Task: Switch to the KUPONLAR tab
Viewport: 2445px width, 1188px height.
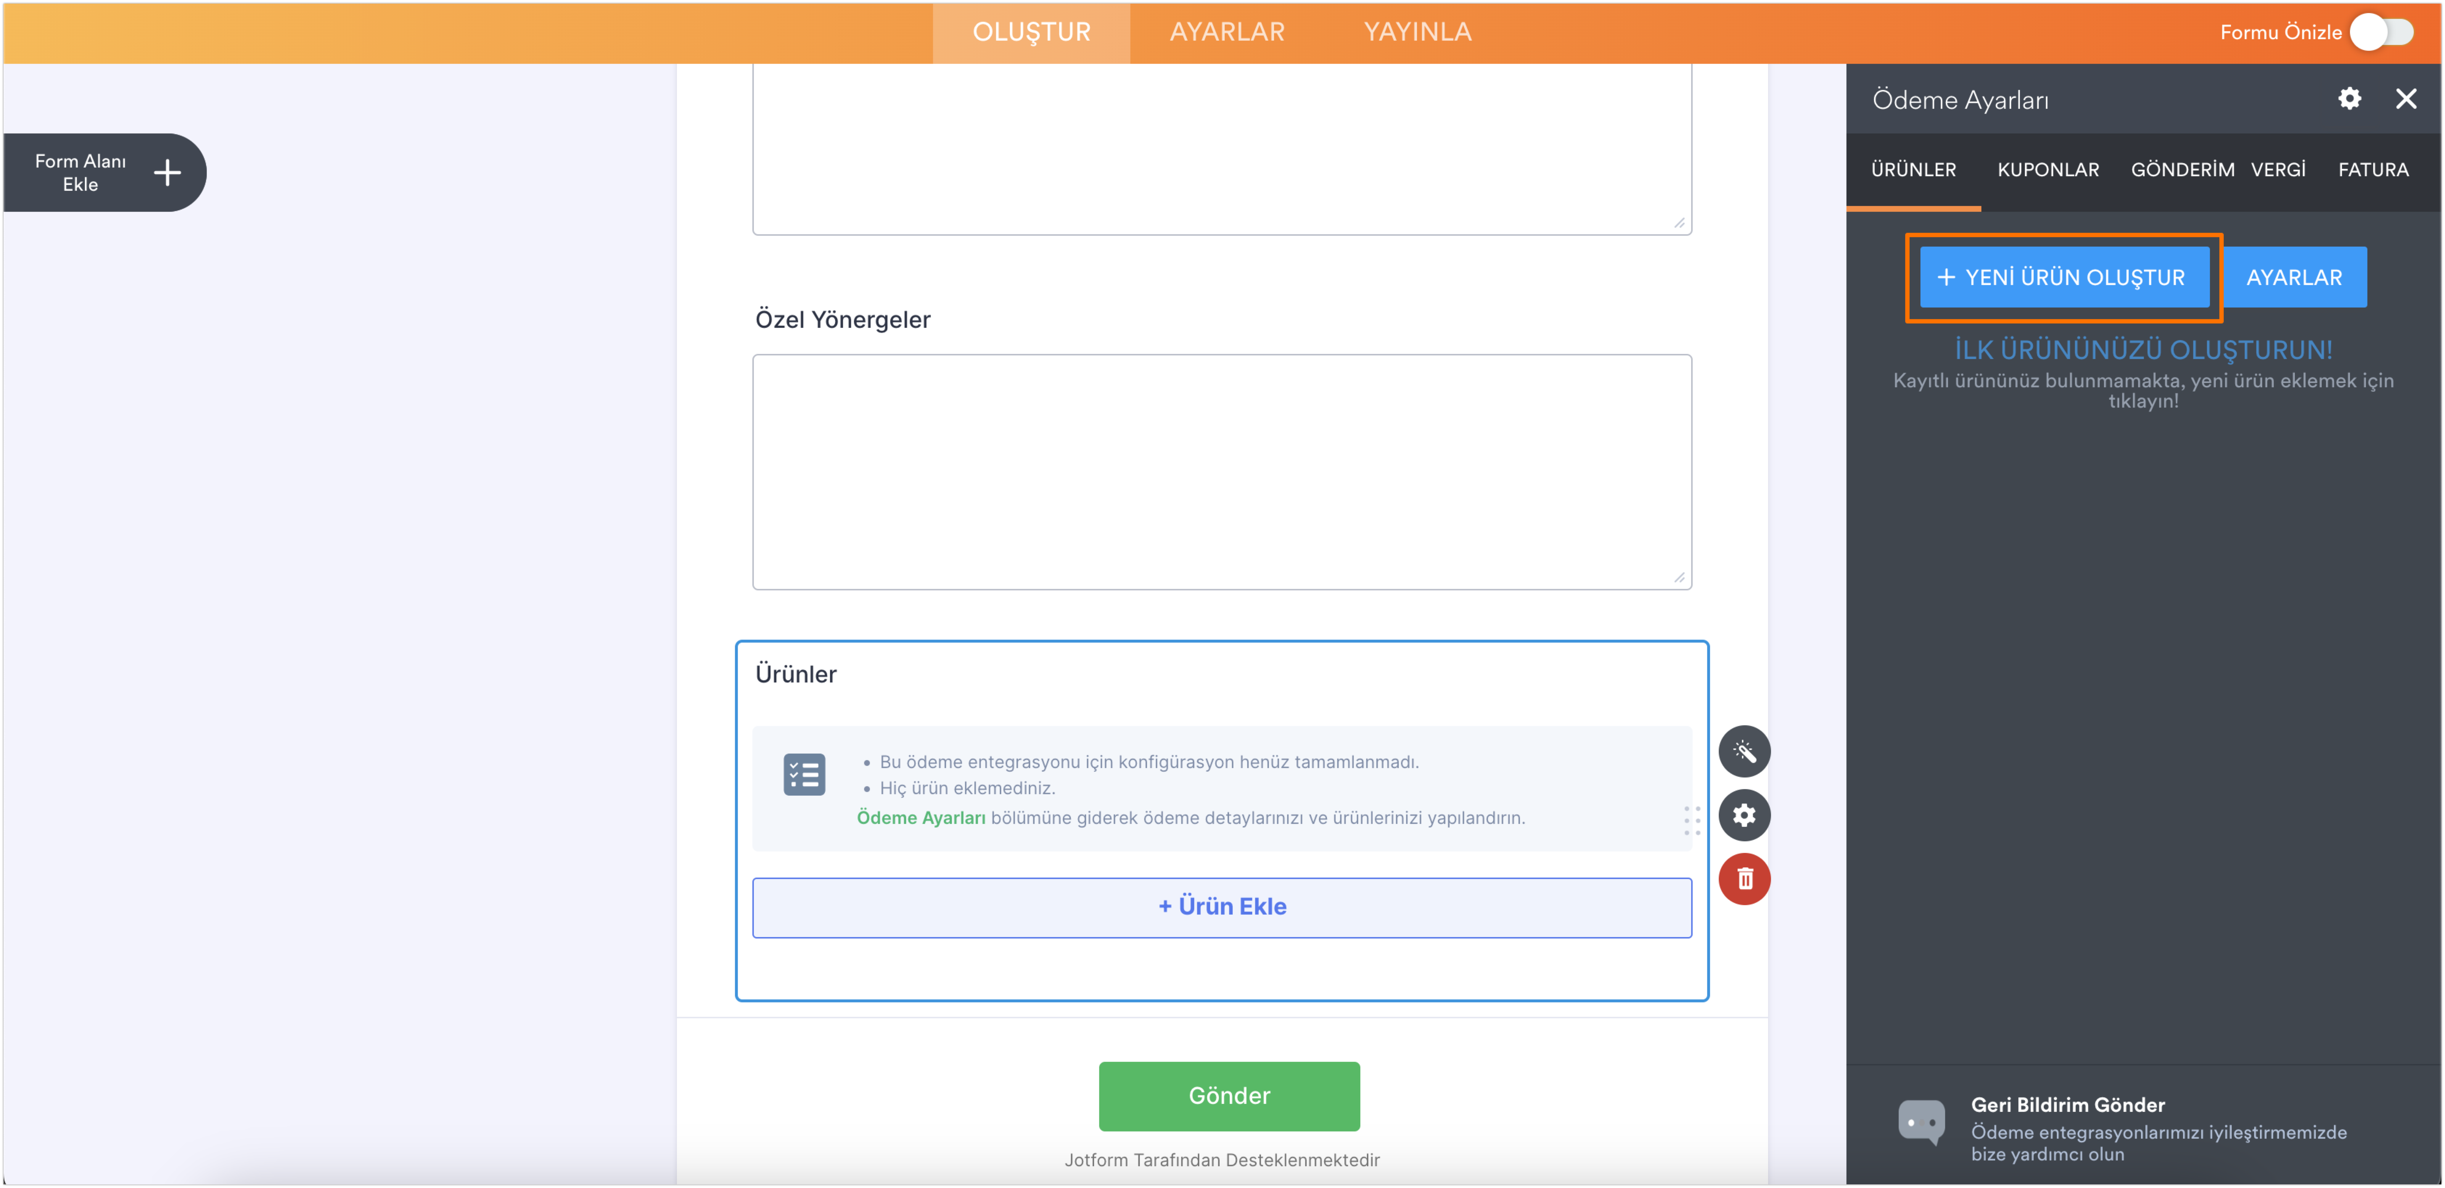Action: [x=2047, y=170]
